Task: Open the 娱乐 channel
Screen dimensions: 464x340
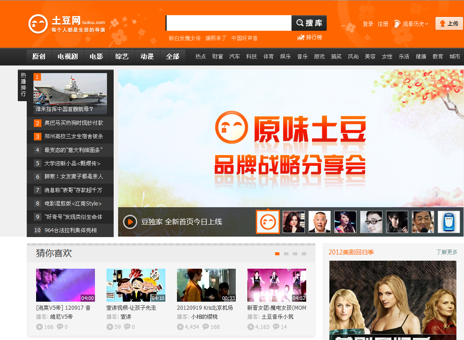Action: pyautogui.click(x=285, y=57)
